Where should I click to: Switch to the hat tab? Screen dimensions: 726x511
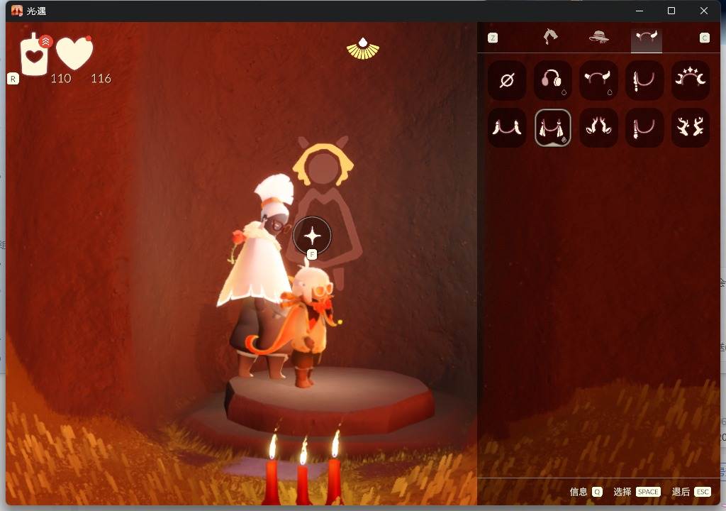click(x=598, y=37)
